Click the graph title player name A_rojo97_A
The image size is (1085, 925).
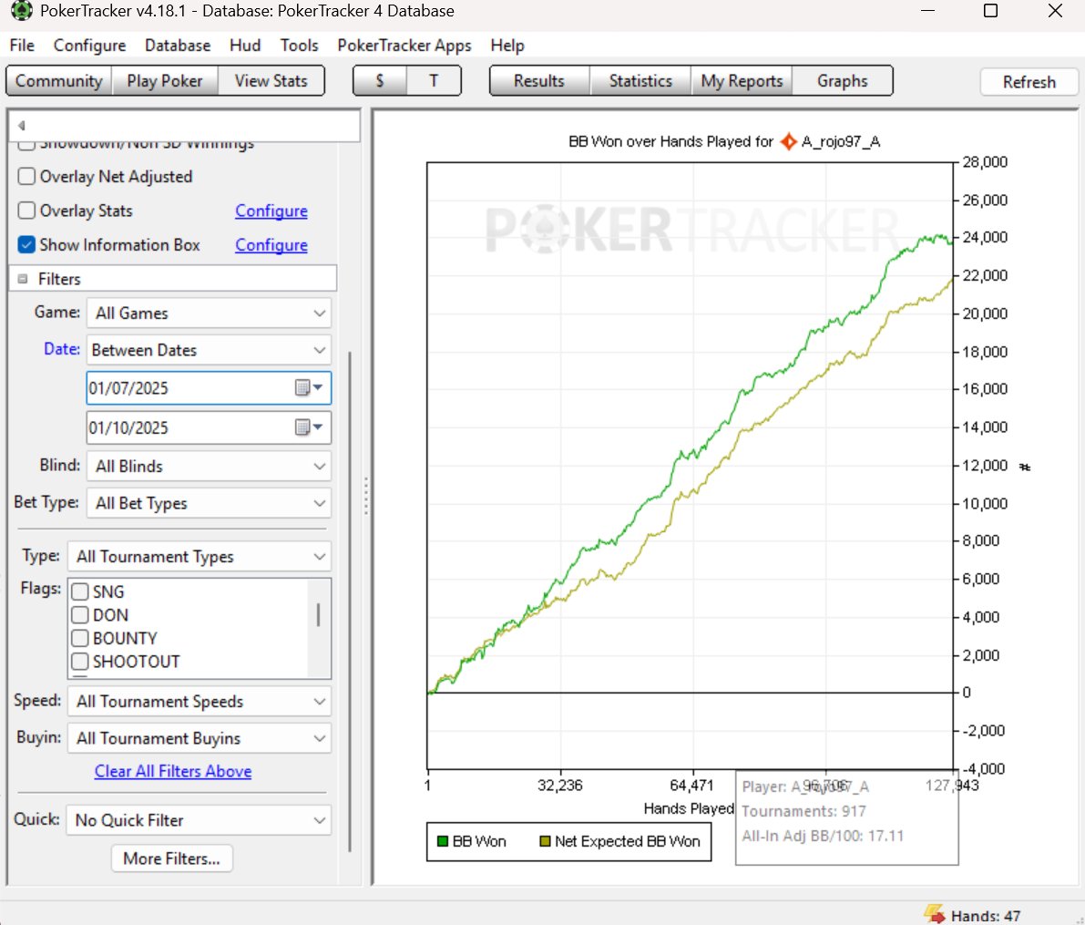tap(840, 141)
